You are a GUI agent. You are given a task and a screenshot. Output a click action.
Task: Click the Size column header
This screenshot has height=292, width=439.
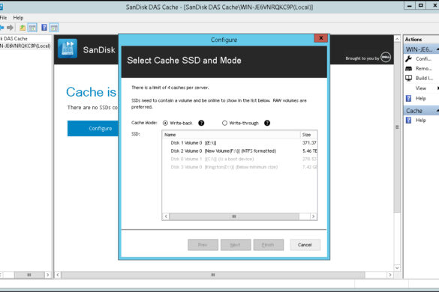coord(309,135)
